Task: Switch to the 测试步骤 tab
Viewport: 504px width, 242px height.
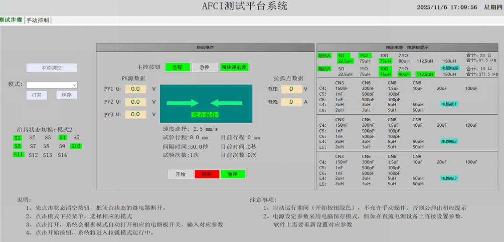Action: (11, 21)
